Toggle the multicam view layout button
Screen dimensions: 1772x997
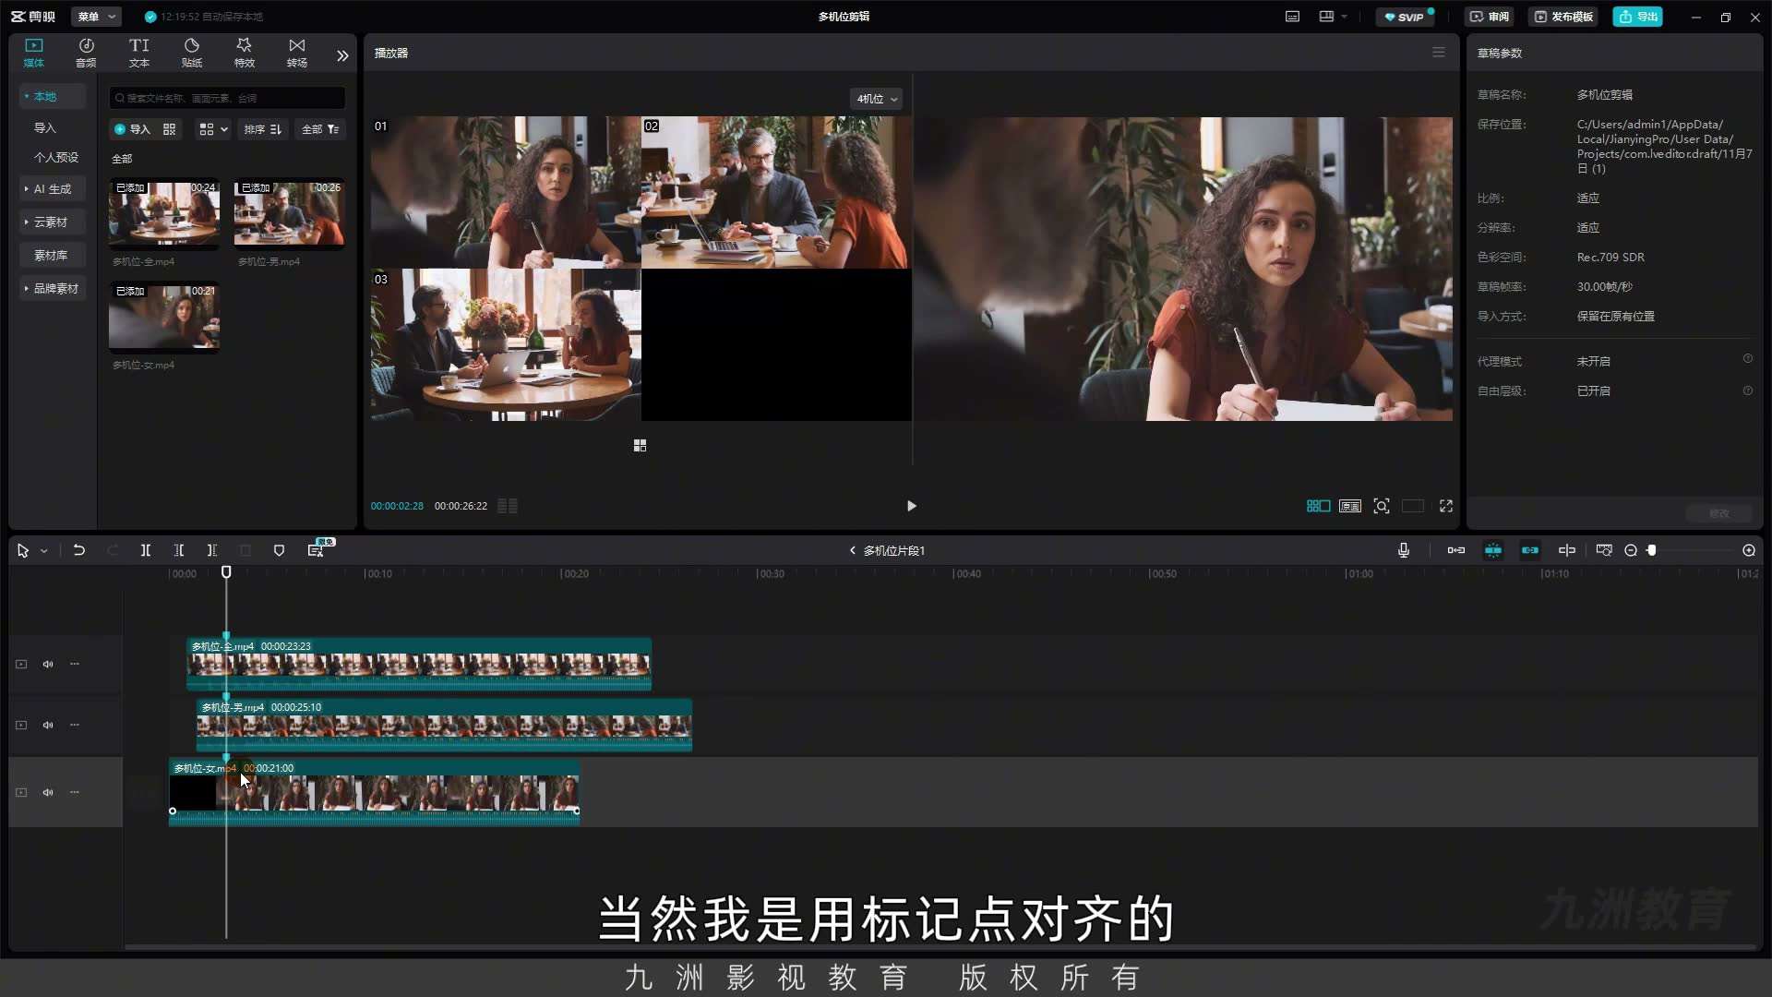coord(1318,506)
